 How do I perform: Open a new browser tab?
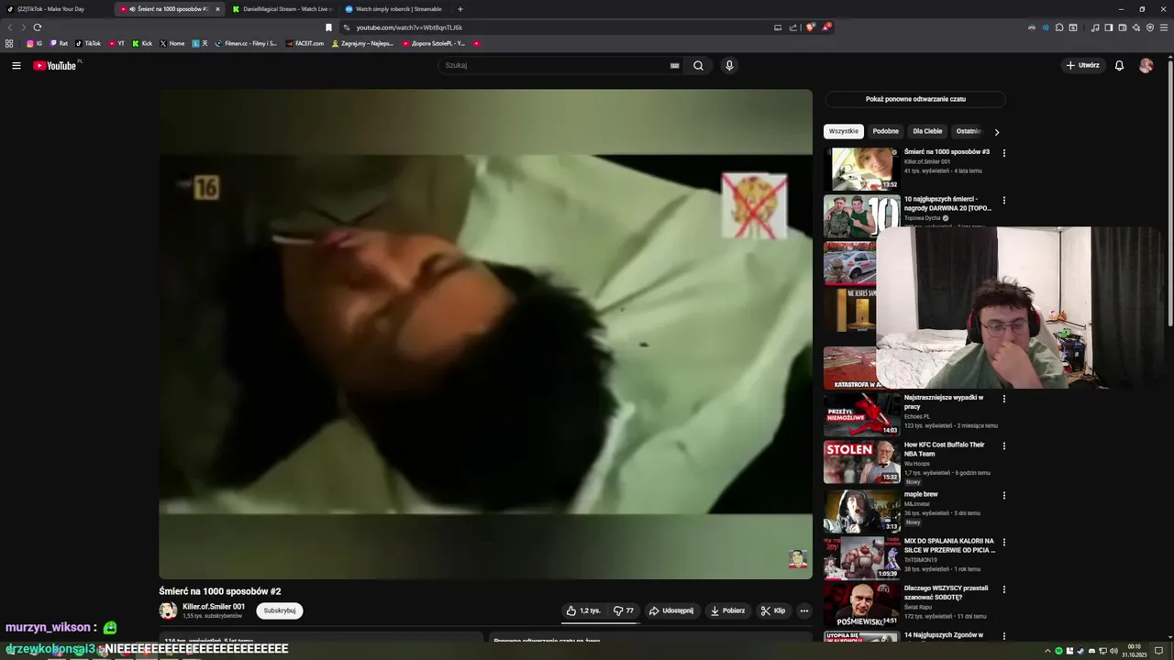point(460,9)
